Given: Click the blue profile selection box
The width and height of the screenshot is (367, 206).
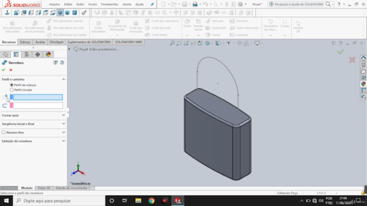Looking at the screenshot, I should click(x=38, y=97).
